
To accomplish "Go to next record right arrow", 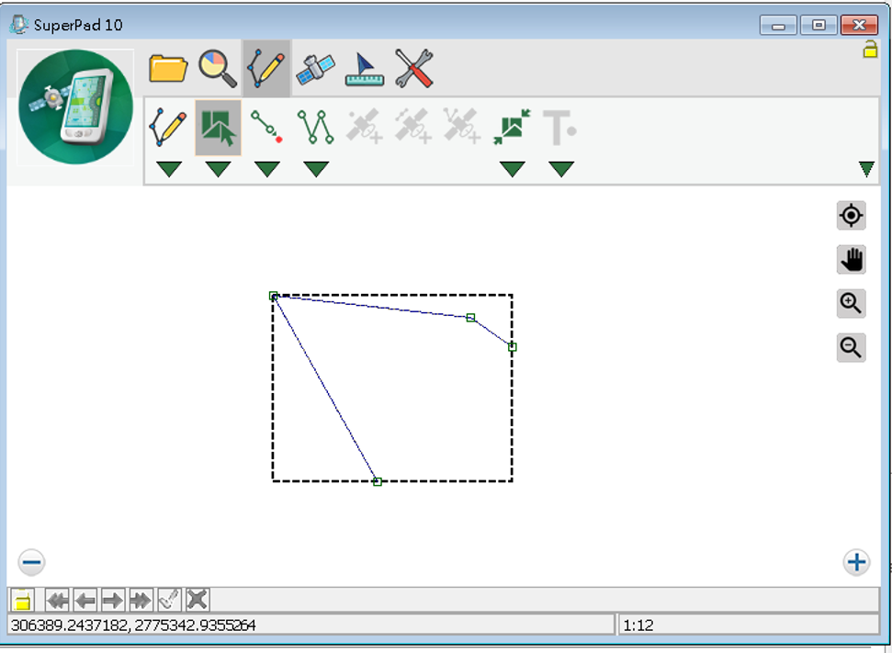I will (x=113, y=600).
